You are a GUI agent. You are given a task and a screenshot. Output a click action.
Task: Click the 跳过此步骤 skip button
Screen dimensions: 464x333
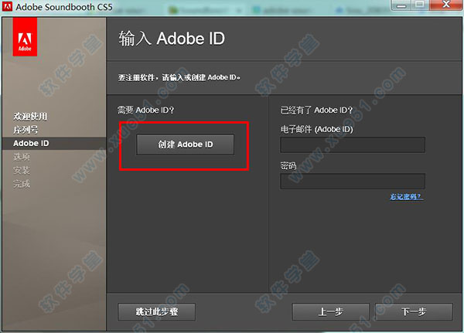pos(156,311)
